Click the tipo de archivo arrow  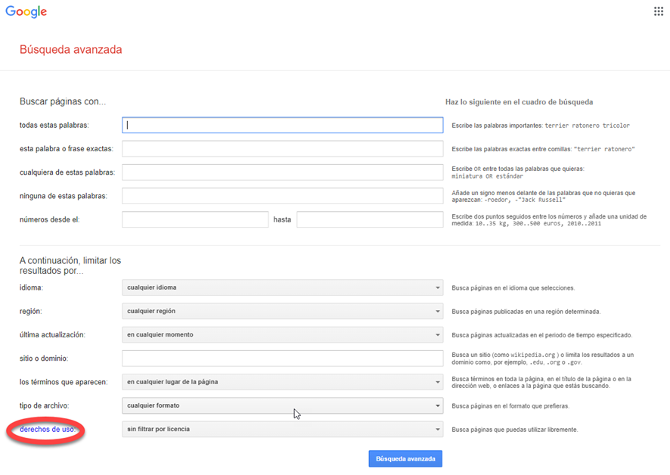click(x=438, y=405)
